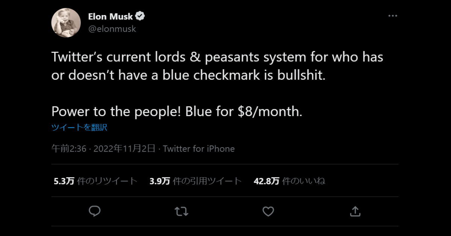The image size is (451, 236).
Task: Click the "lords & peasants system" text line
Action: pyautogui.click(x=217, y=57)
